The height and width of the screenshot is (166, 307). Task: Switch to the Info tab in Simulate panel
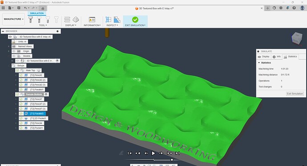[x=277, y=57]
